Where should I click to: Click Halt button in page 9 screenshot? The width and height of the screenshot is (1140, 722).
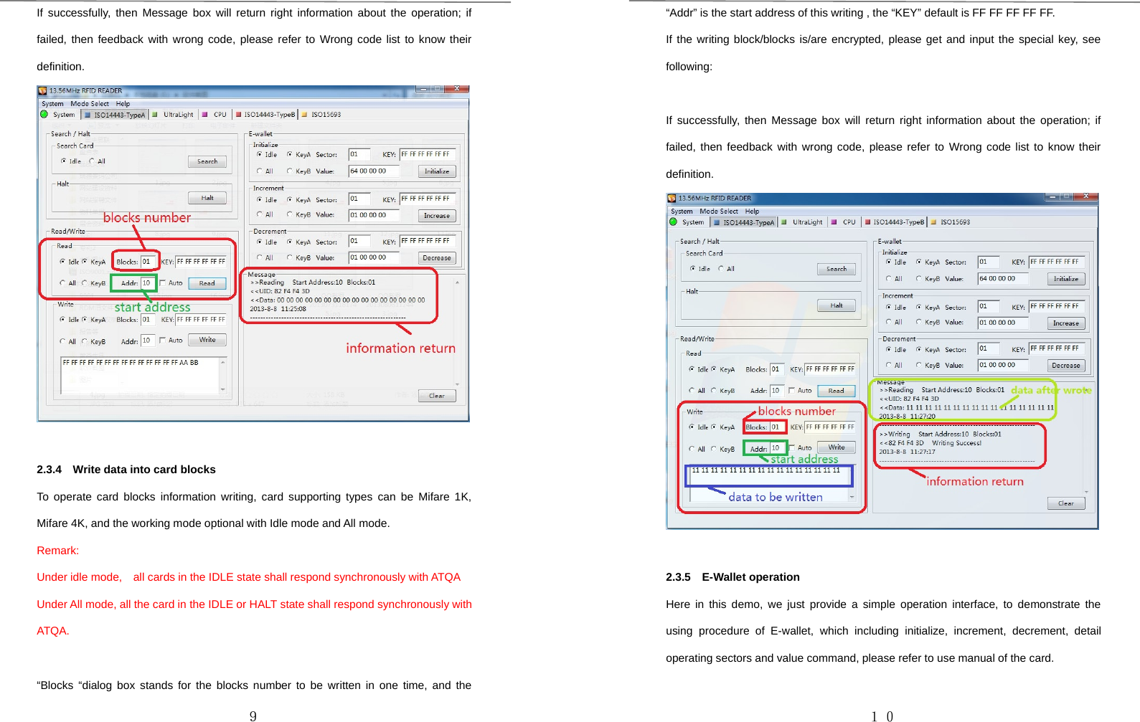pos(207,198)
